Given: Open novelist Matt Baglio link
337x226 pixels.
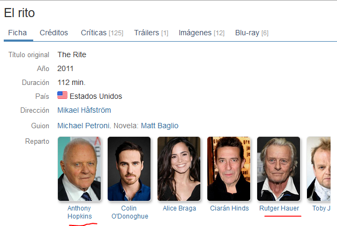Looking at the screenshot, I should tap(160, 126).
